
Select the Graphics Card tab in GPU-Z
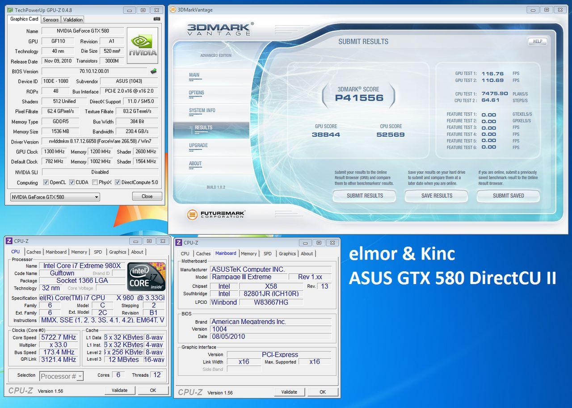(24, 19)
